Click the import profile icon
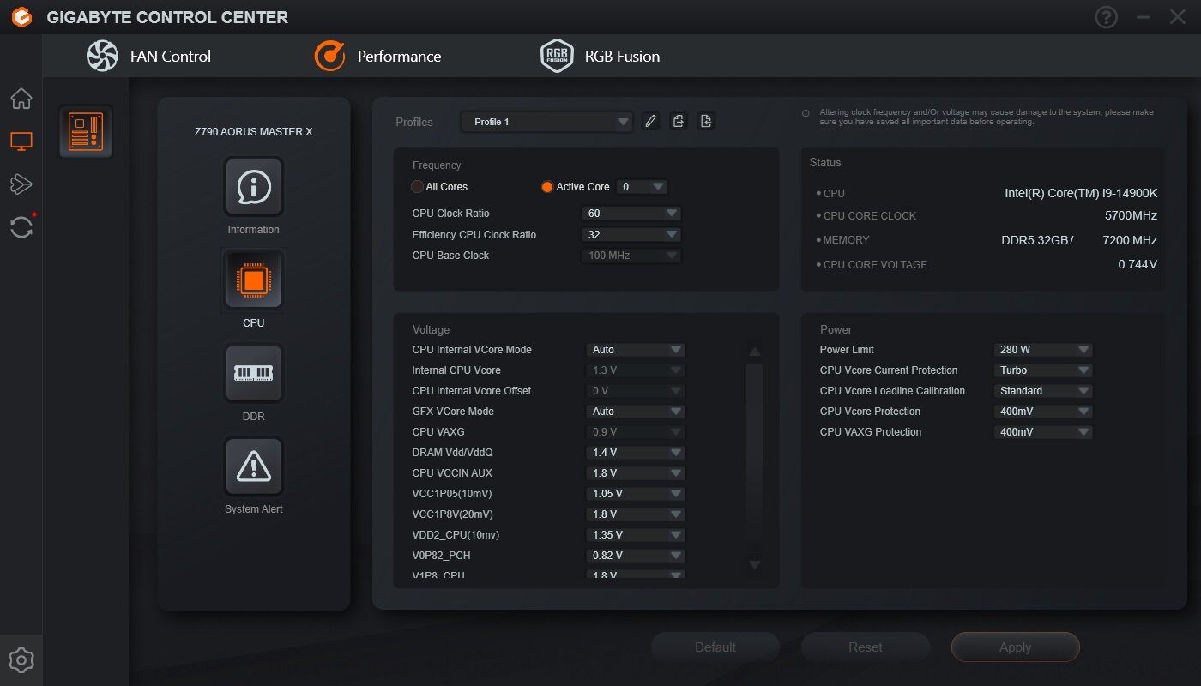The width and height of the screenshot is (1201, 686). [x=706, y=122]
